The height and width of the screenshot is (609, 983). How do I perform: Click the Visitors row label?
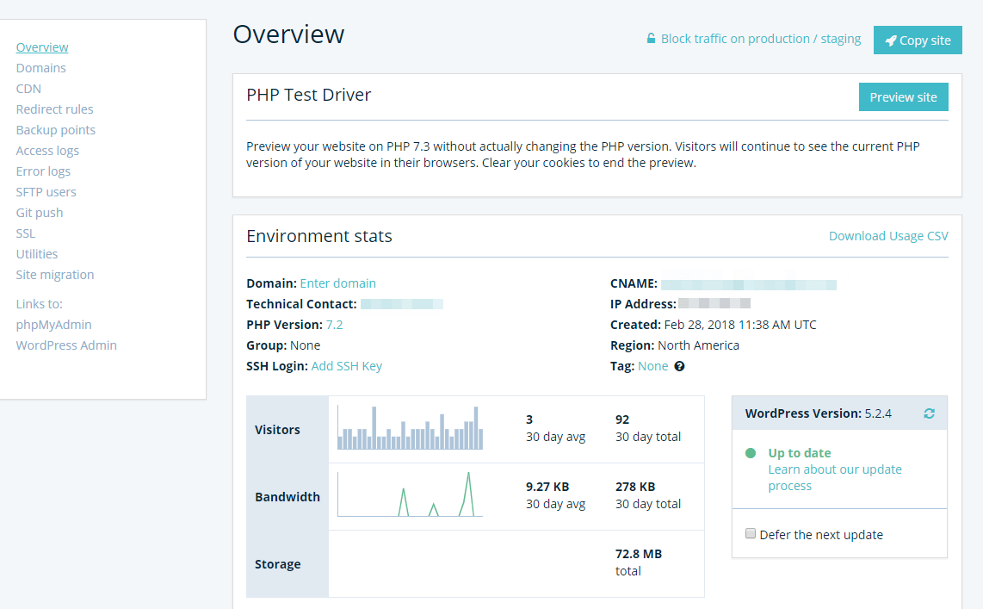pyautogui.click(x=277, y=430)
